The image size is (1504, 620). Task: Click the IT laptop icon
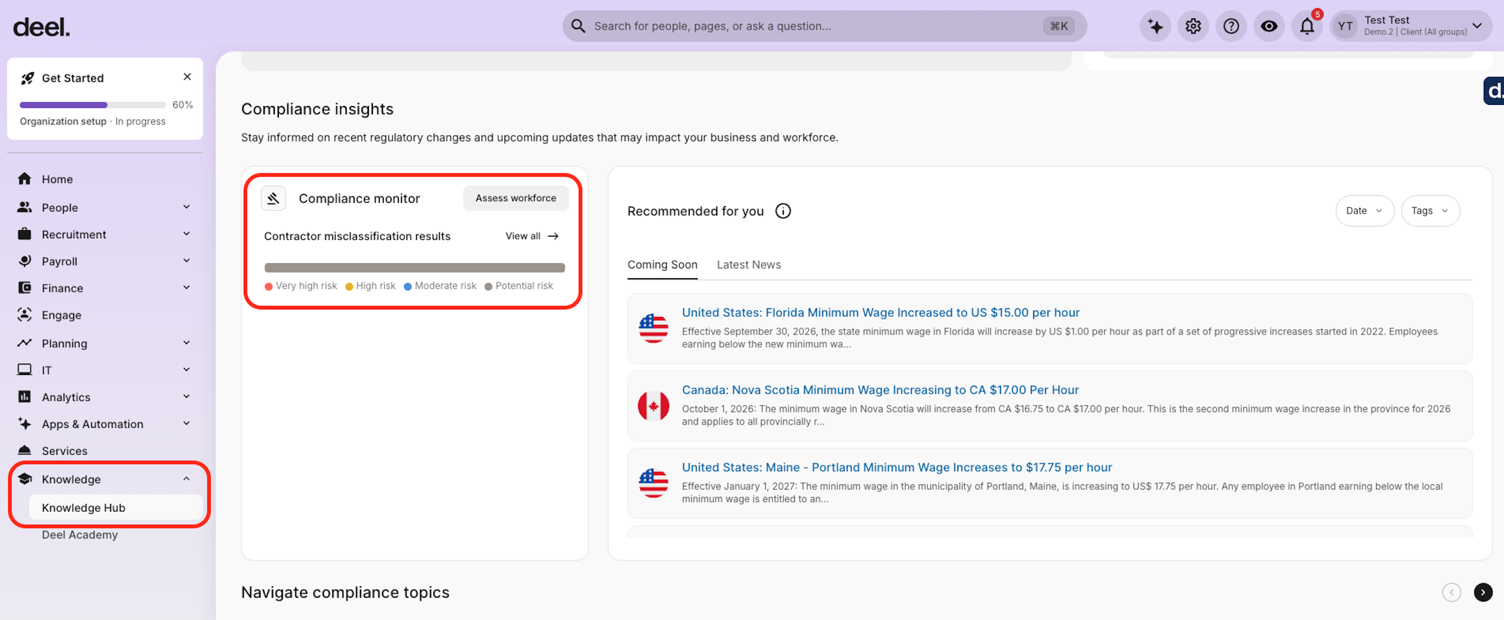[x=24, y=369]
